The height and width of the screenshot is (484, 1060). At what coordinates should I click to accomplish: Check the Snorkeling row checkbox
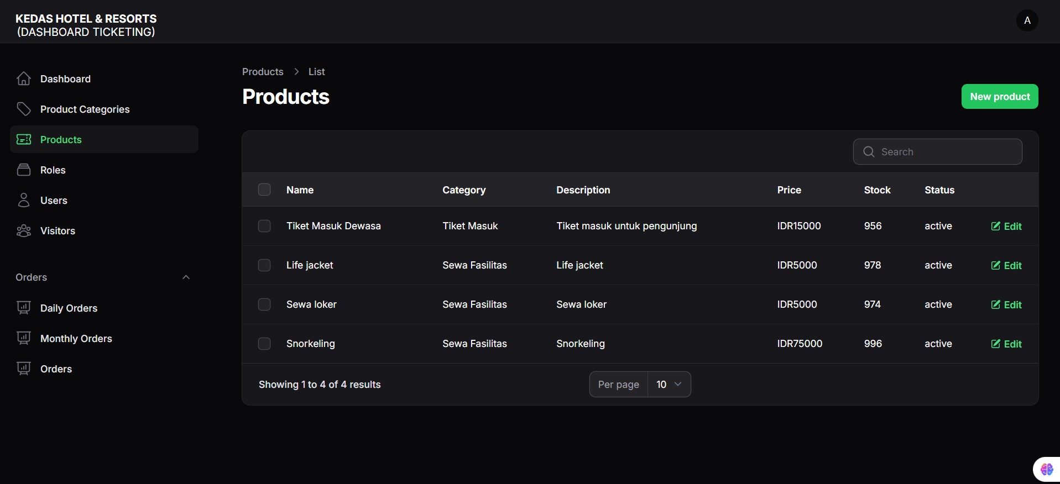(x=264, y=344)
